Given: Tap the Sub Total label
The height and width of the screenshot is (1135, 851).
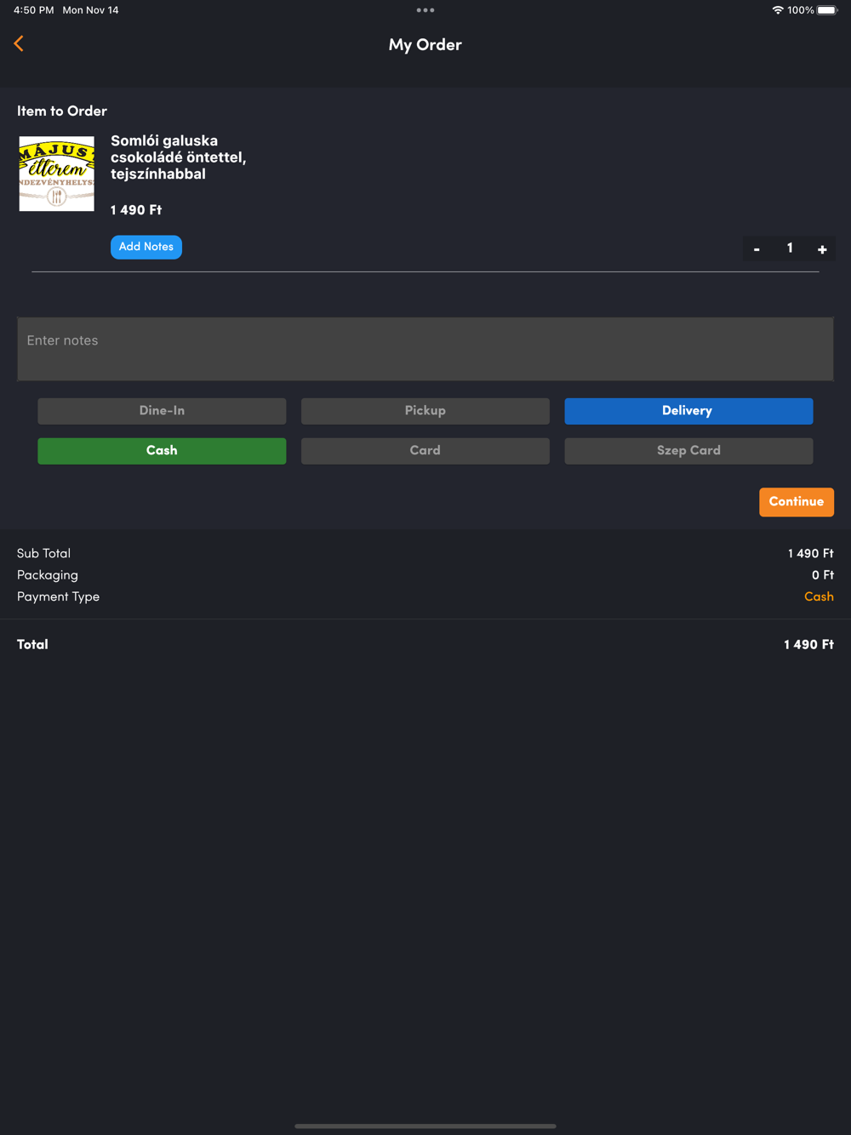Looking at the screenshot, I should point(43,554).
